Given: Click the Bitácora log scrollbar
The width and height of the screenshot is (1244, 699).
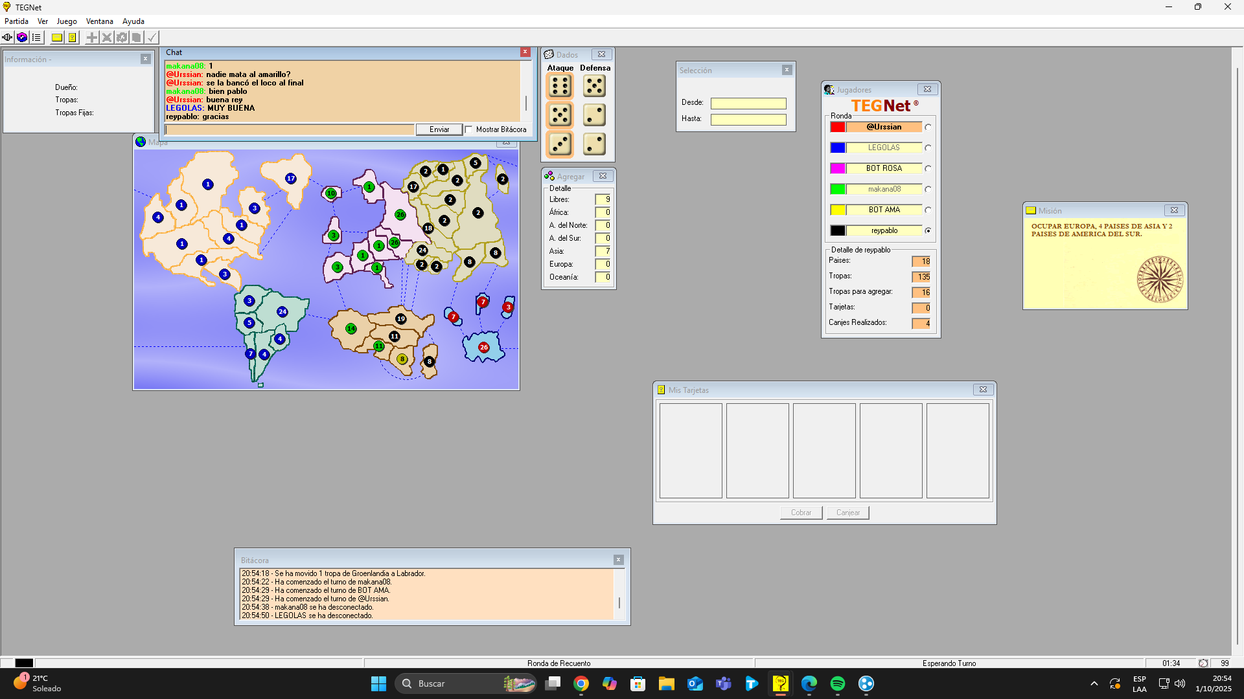Looking at the screenshot, I should (x=619, y=603).
